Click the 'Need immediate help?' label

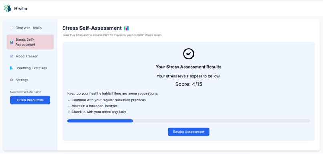(x=26, y=92)
